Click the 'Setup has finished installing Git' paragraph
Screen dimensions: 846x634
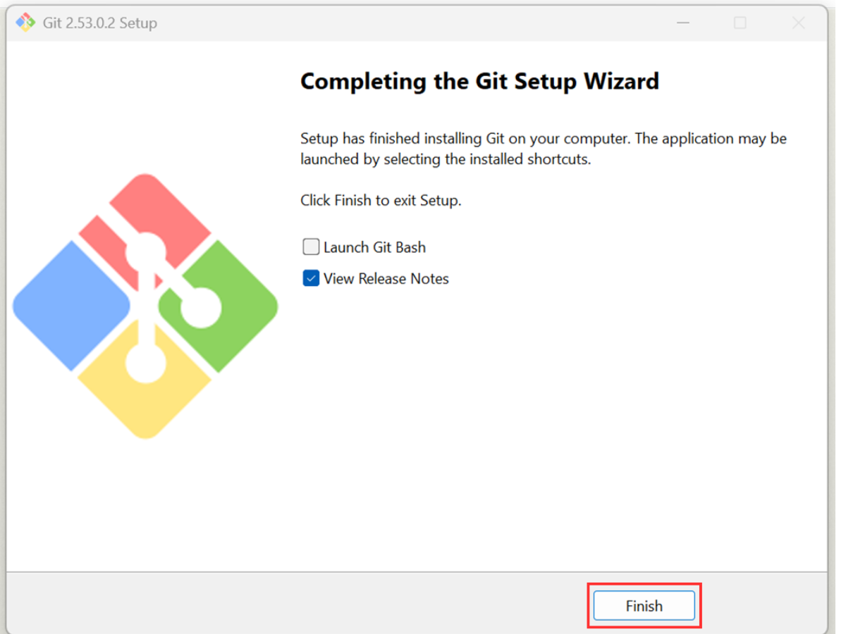(x=543, y=149)
